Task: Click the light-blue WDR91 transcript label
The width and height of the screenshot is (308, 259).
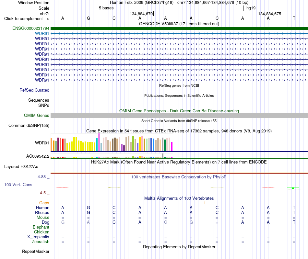Action: pos(42,34)
